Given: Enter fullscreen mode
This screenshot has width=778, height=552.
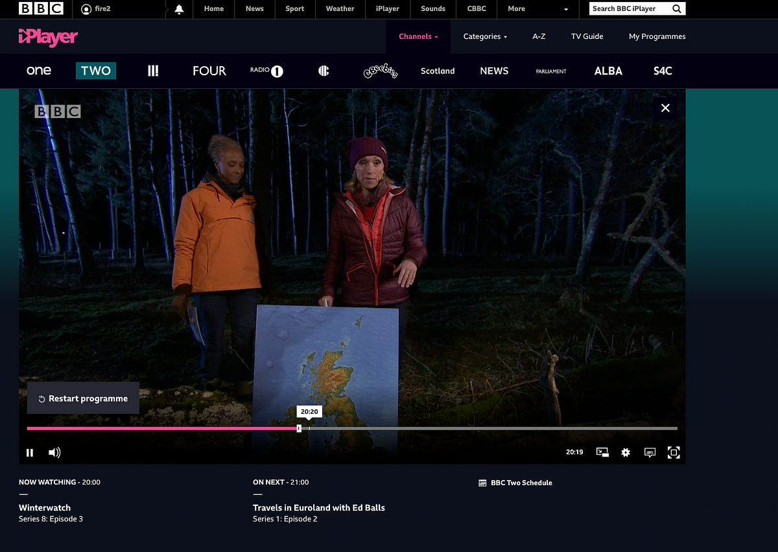Looking at the screenshot, I should [x=674, y=453].
